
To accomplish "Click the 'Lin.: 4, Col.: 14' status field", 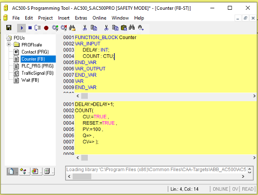I will click(184, 189).
